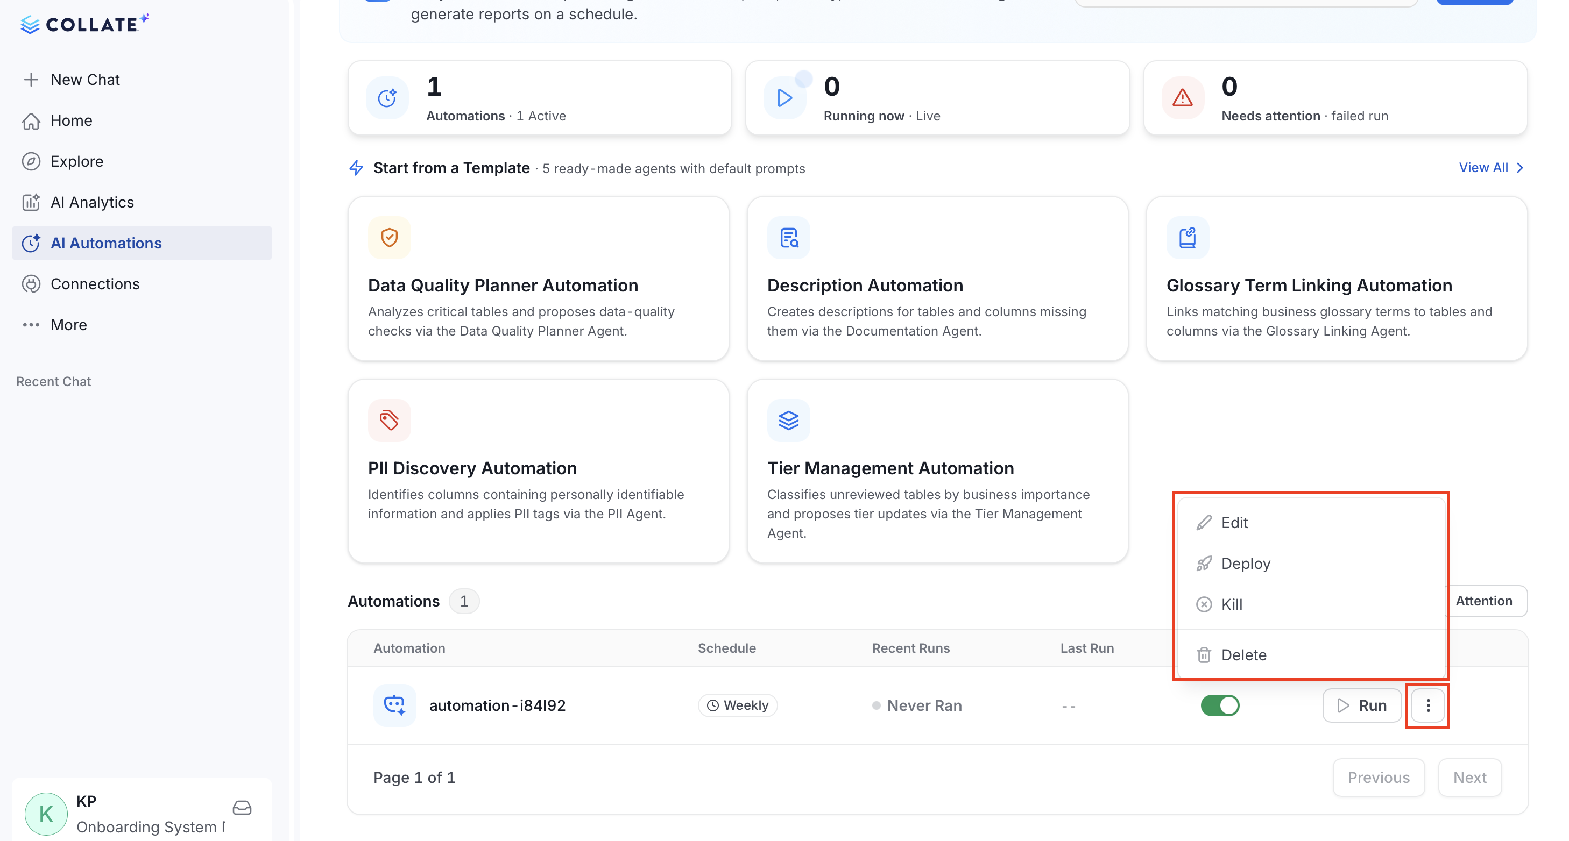Screen dimensions: 1569x841
Task: Click the Automations count badge 1
Action: pos(464,601)
